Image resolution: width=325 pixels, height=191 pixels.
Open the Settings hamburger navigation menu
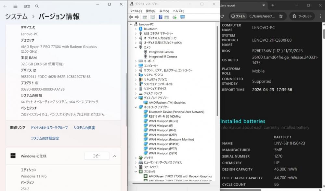(15, 6)
